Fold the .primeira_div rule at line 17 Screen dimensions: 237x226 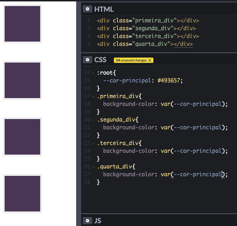point(93,96)
